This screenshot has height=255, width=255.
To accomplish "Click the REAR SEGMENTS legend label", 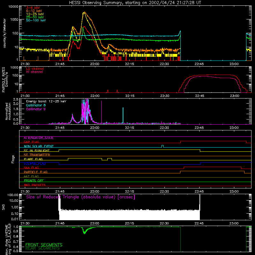I will (43, 248).
